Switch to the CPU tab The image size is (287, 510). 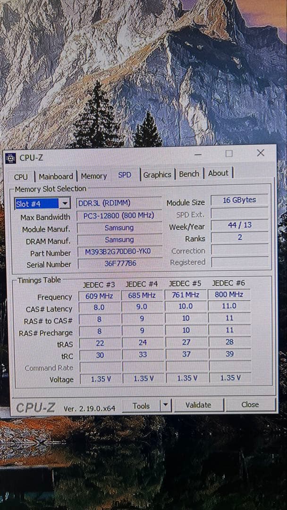21,177
